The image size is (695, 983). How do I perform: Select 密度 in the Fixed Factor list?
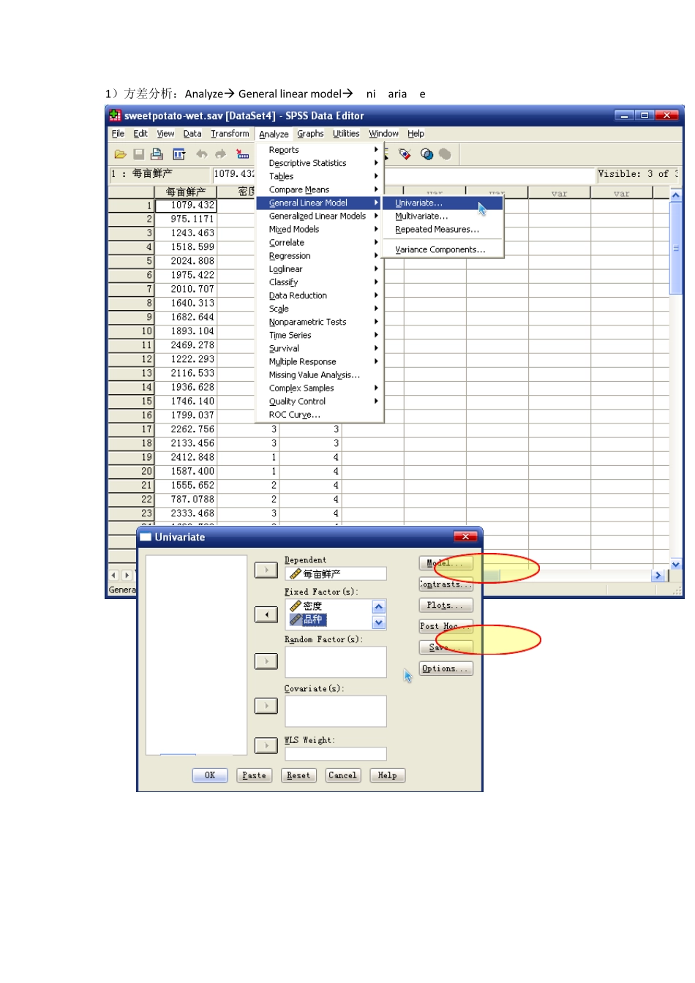(306, 606)
